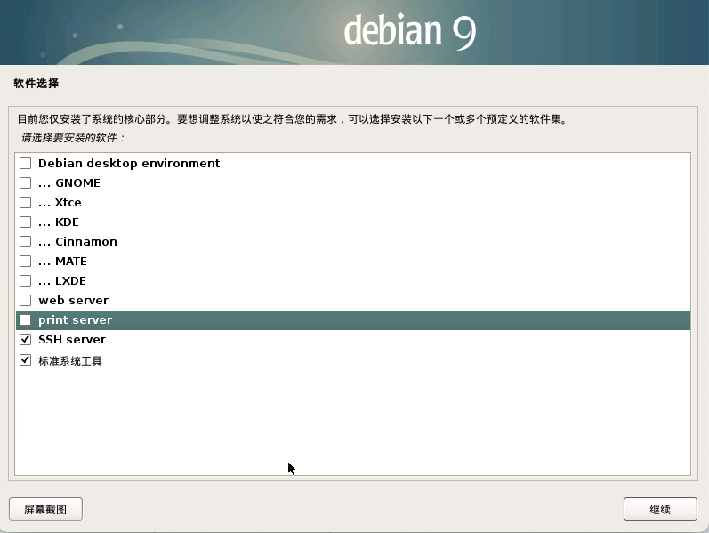Enable the Cinnamon checkbox
The height and width of the screenshot is (533, 709).
25,242
